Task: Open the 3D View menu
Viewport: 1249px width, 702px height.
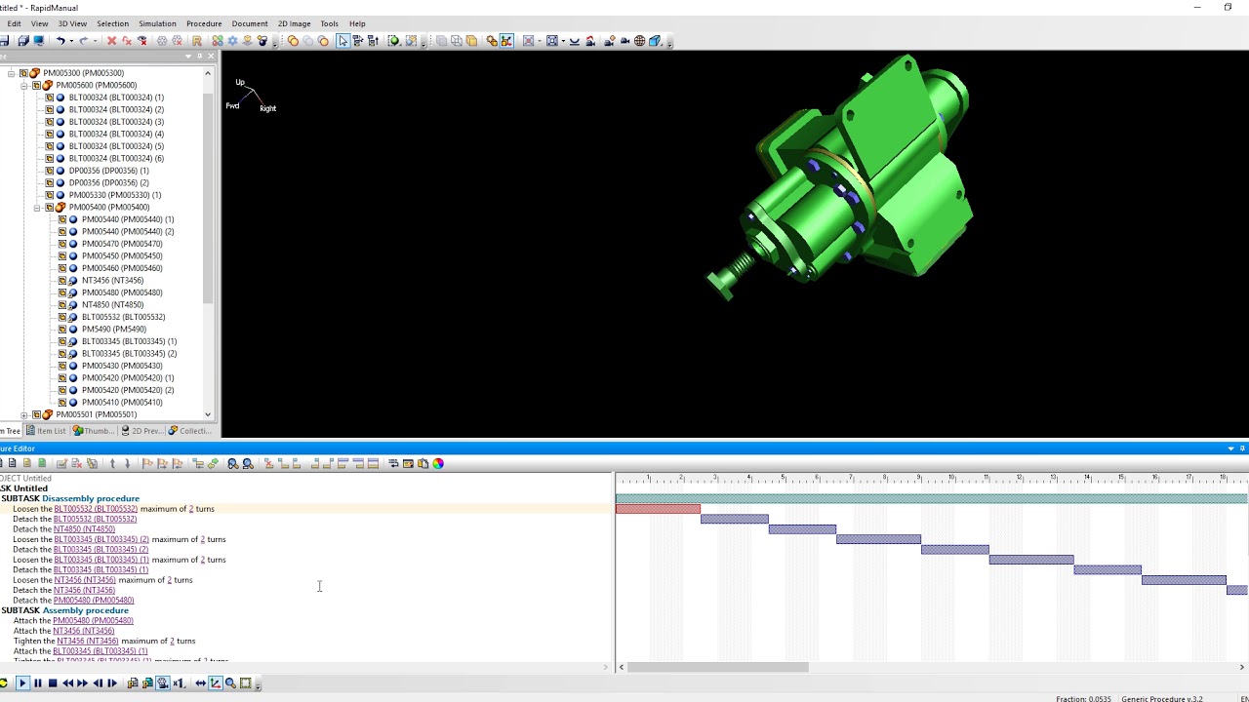Action: tap(72, 23)
